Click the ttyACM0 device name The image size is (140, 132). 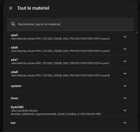click(x=17, y=107)
